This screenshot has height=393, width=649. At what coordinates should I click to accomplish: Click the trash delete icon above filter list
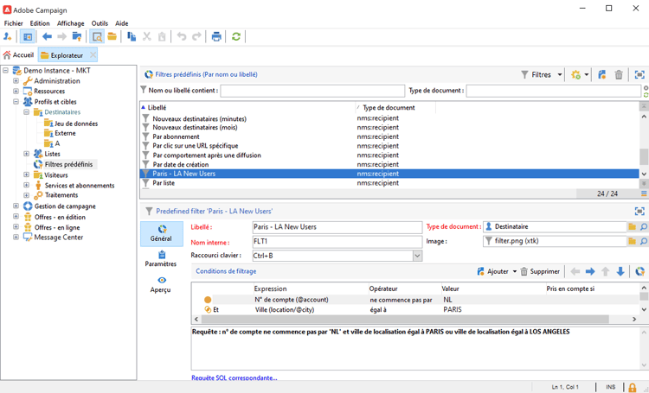619,75
